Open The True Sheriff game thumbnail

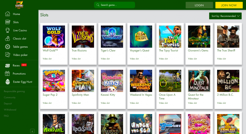tap(228, 36)
